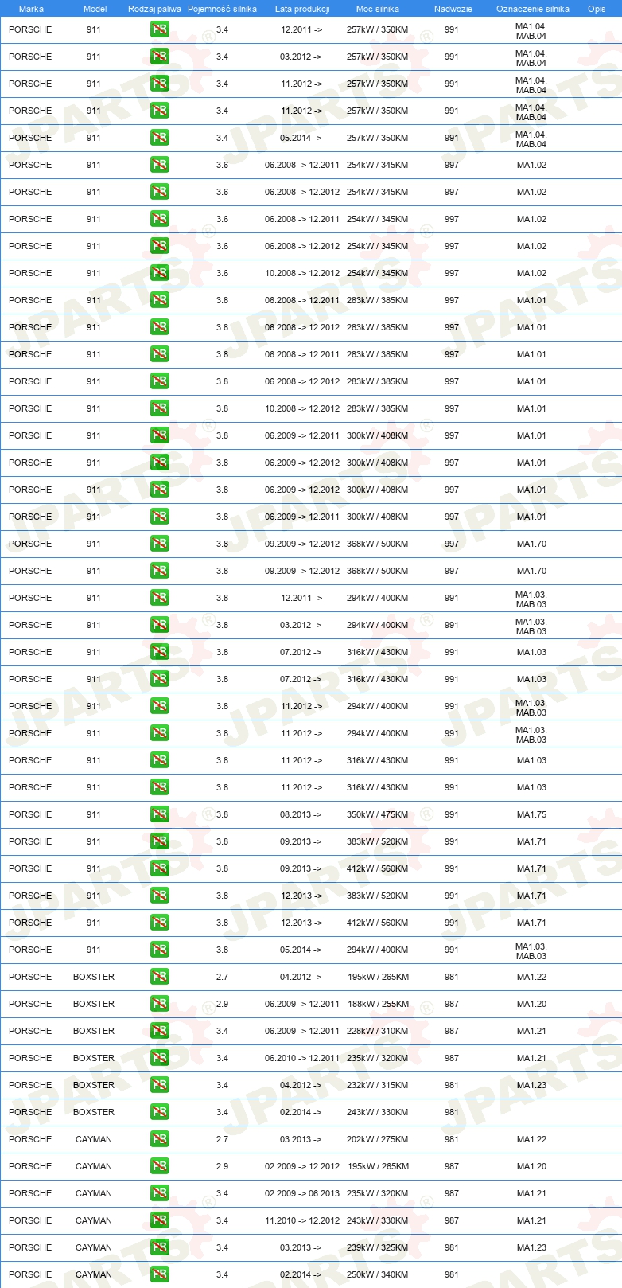Click fuel icon for 911 09.2013 412kW row

[x=159, y=868]
